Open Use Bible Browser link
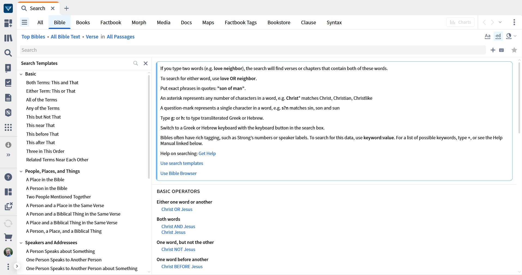This screenshot has height=275, width=522. 178,173
